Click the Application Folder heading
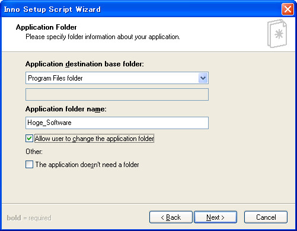 46,27
